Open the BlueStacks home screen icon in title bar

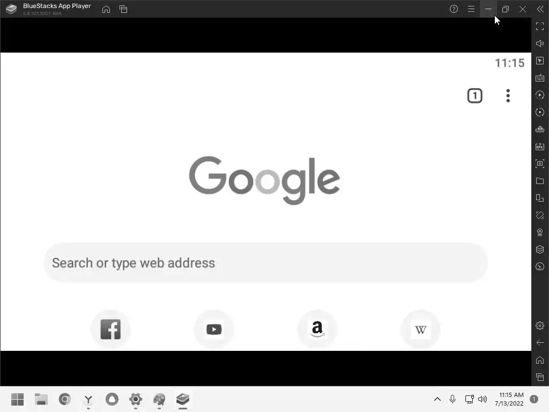click(106, 10)
